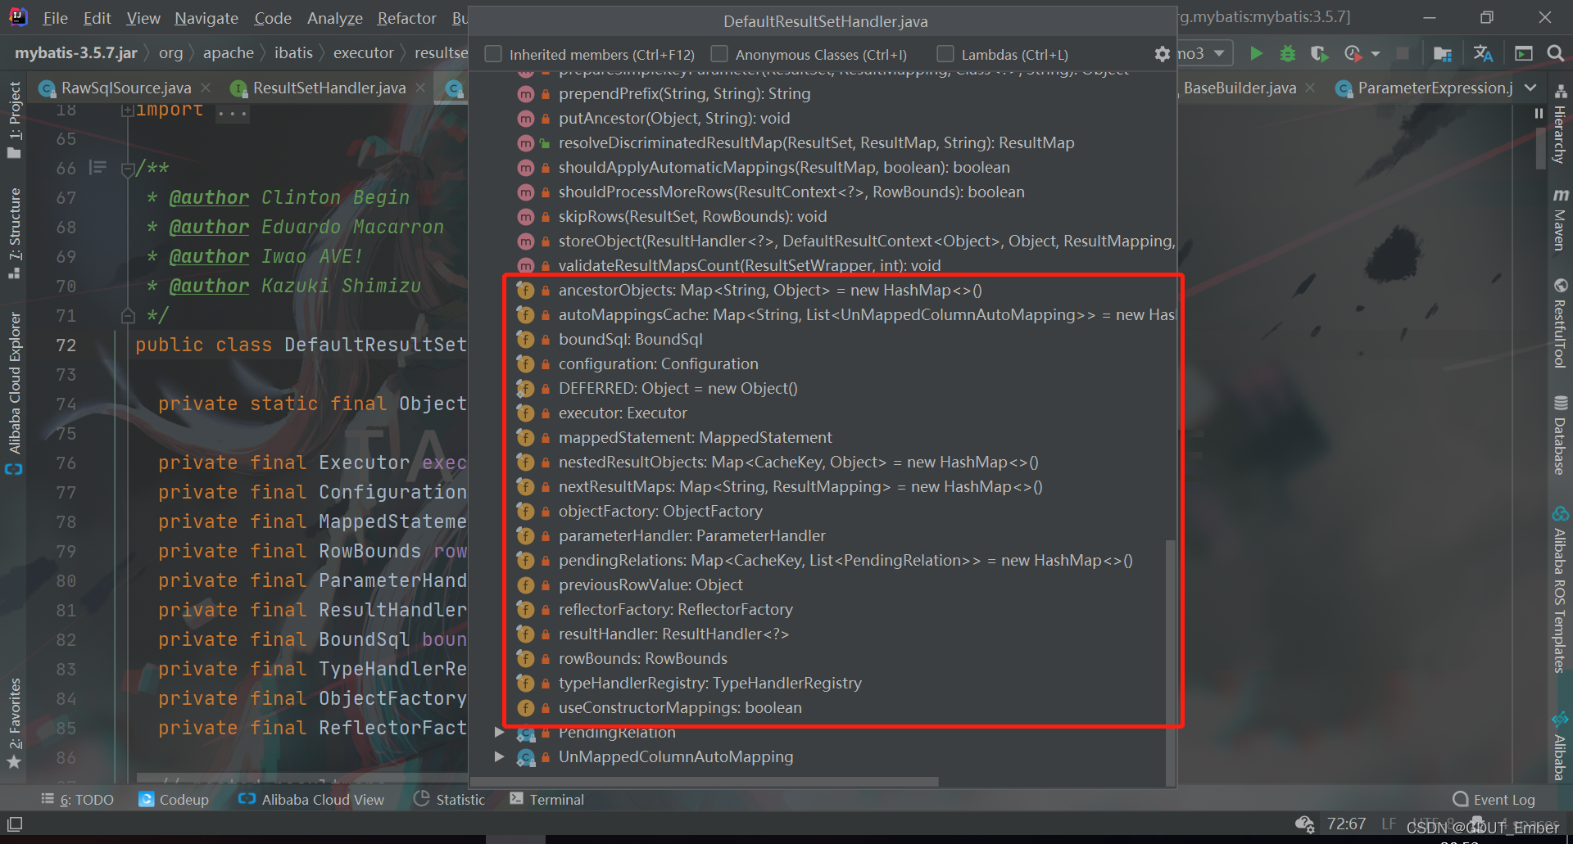Switch to ResultSetHandler.java tab

point(329,88)
